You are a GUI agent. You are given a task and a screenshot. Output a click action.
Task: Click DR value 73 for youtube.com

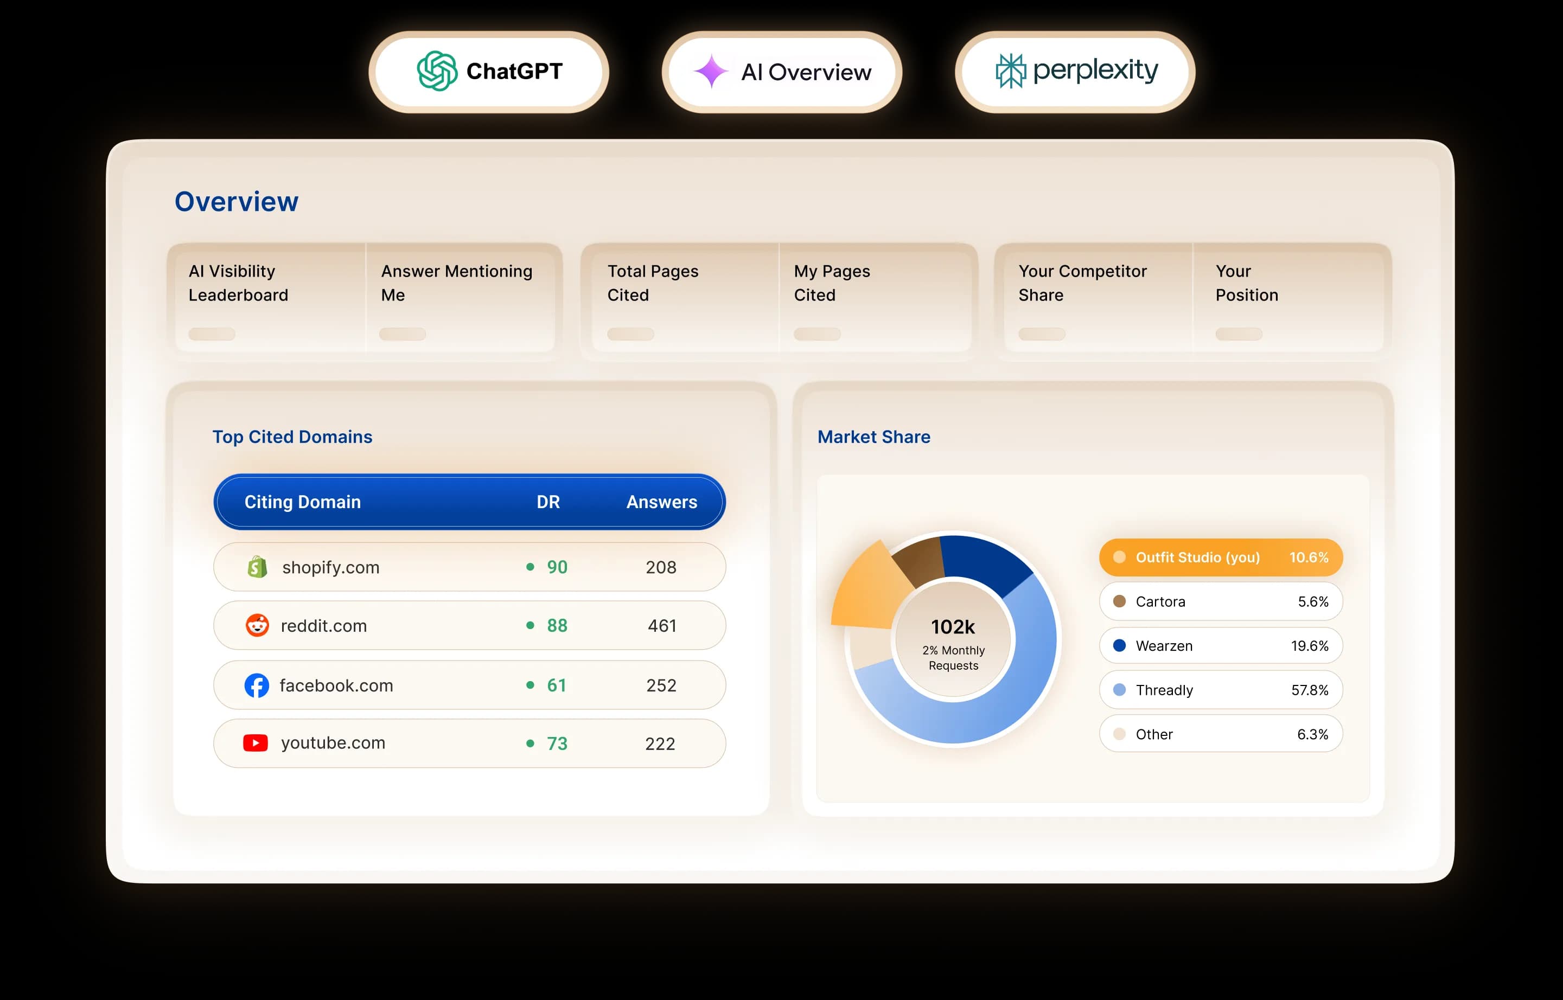(x=557, y=743)
